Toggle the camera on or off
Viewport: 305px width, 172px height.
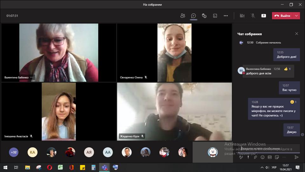coord(242,16)
